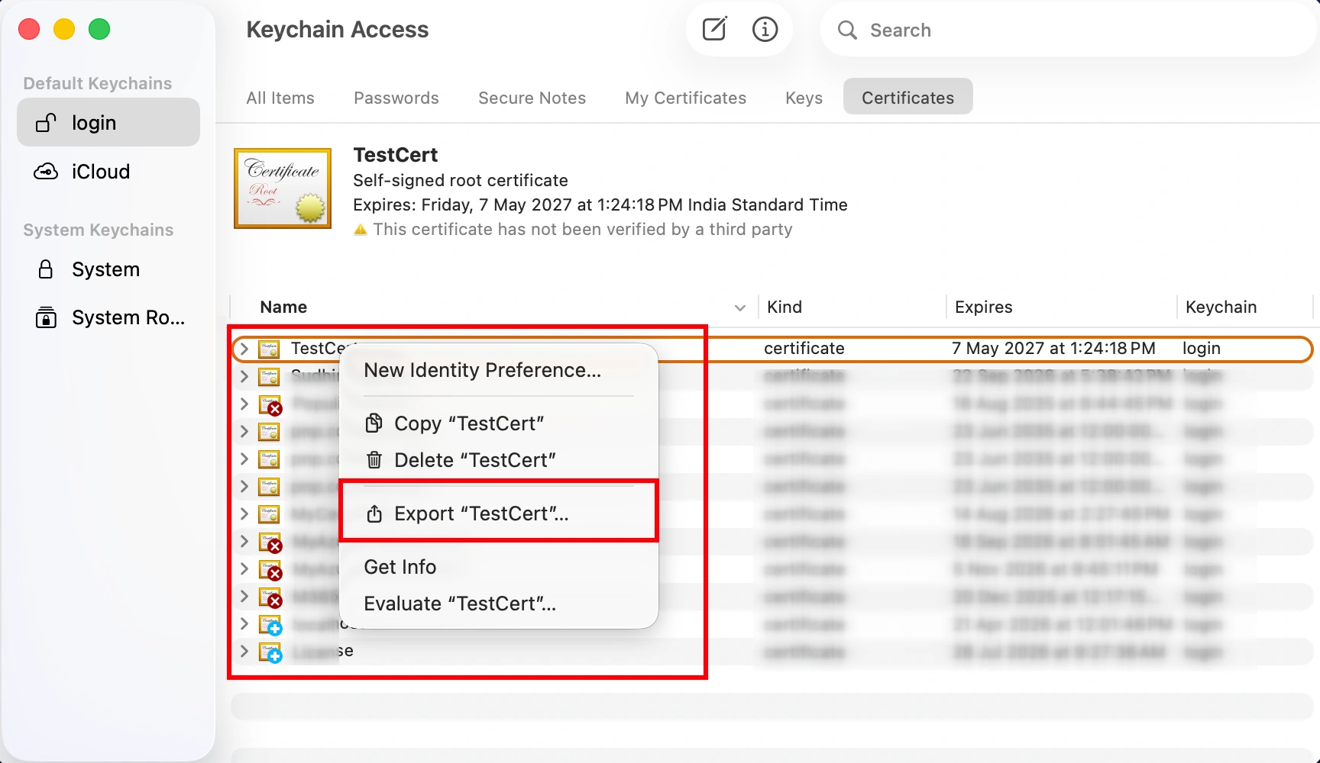Choose Get Info from the context menu
This screenshot has width=1320, height=763.
499,567
